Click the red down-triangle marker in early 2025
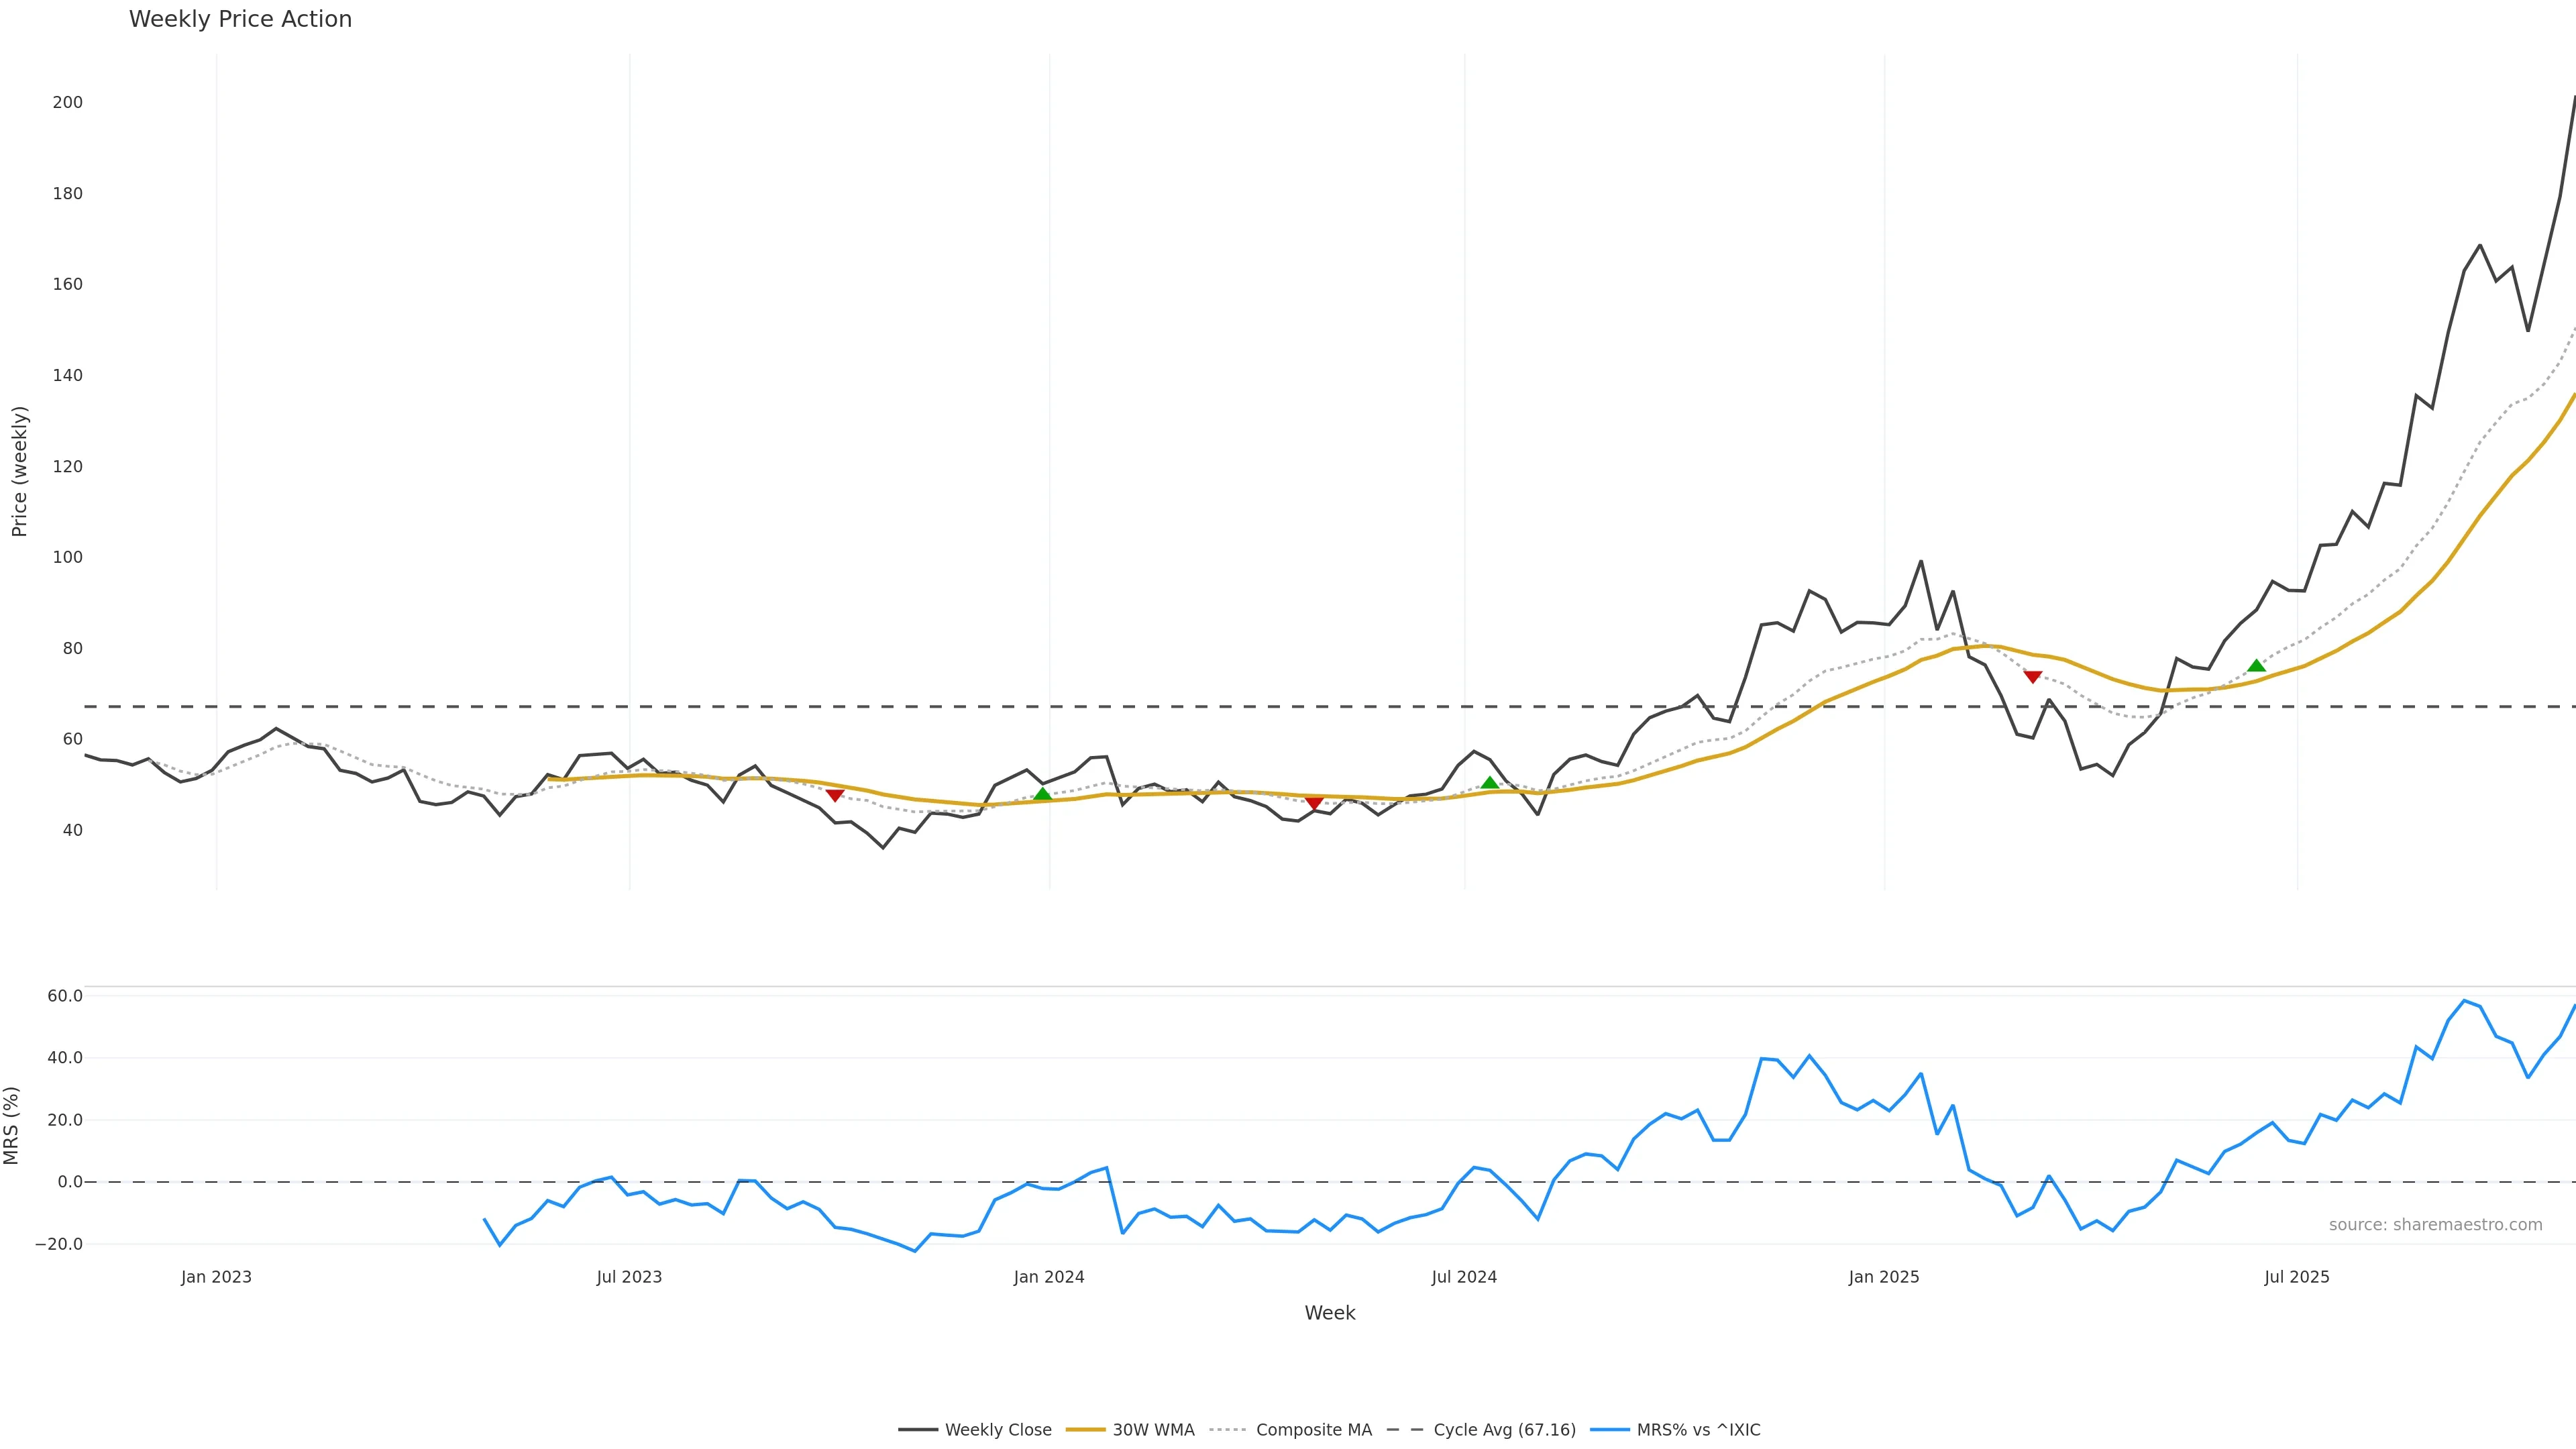Screen dimensions: 2576x1449 click(x=2032, y=677)
